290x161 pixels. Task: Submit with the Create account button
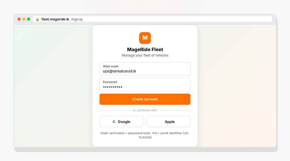[145, 99]
